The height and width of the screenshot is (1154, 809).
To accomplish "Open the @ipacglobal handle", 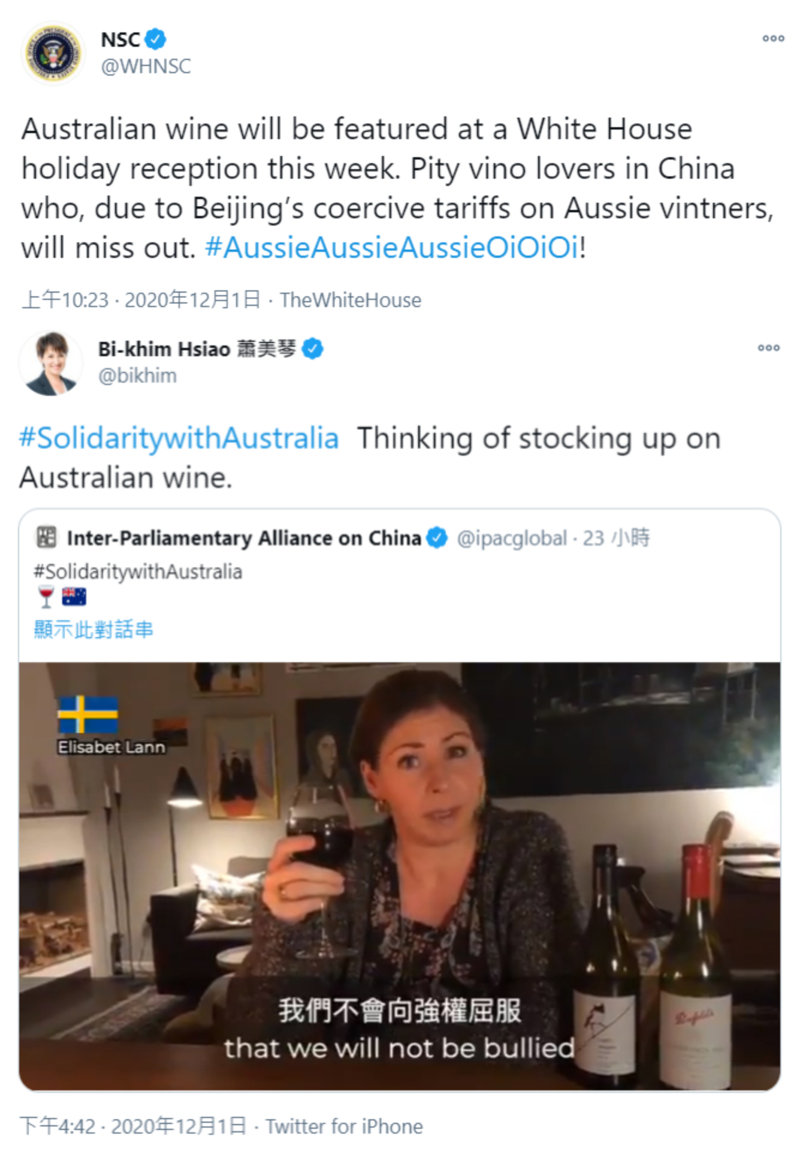I will coord(511,538).
